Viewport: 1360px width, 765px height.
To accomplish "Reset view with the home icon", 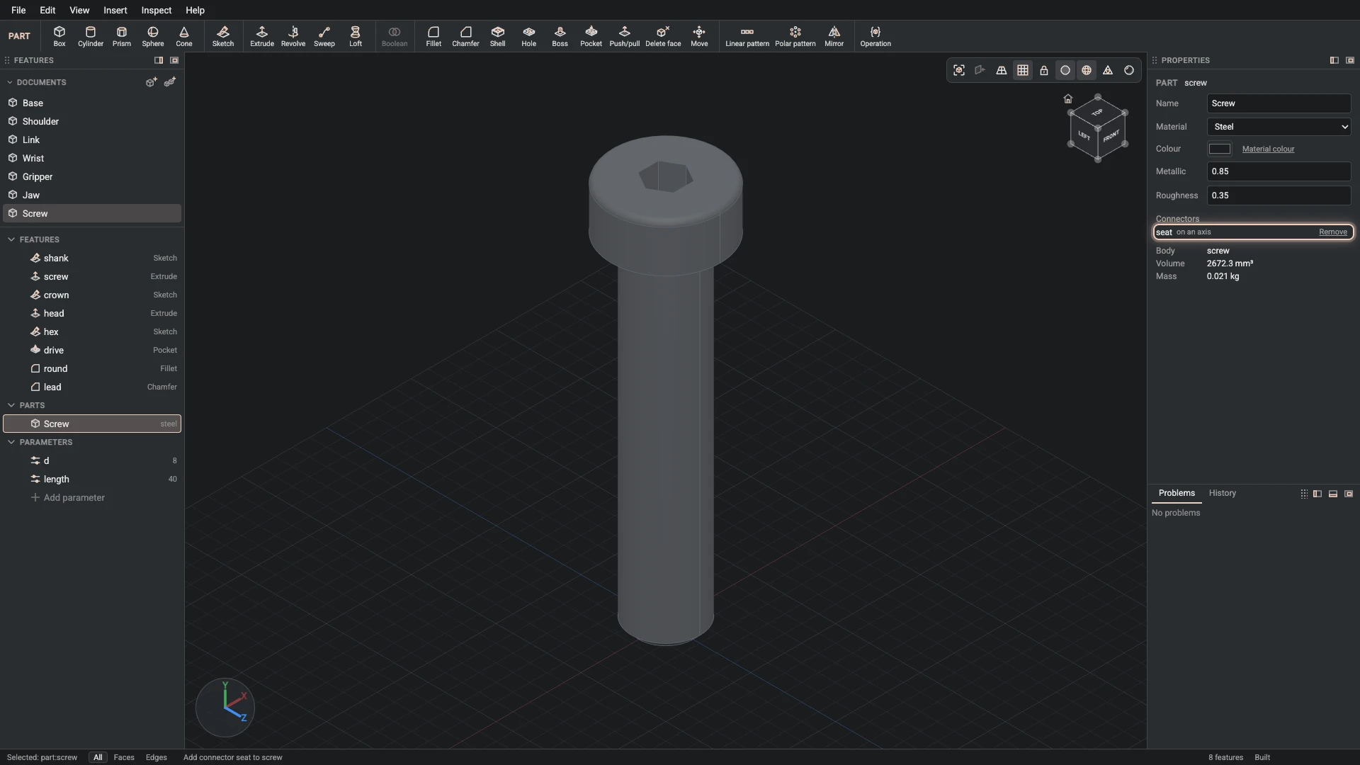I will [x=1068, y=98].
